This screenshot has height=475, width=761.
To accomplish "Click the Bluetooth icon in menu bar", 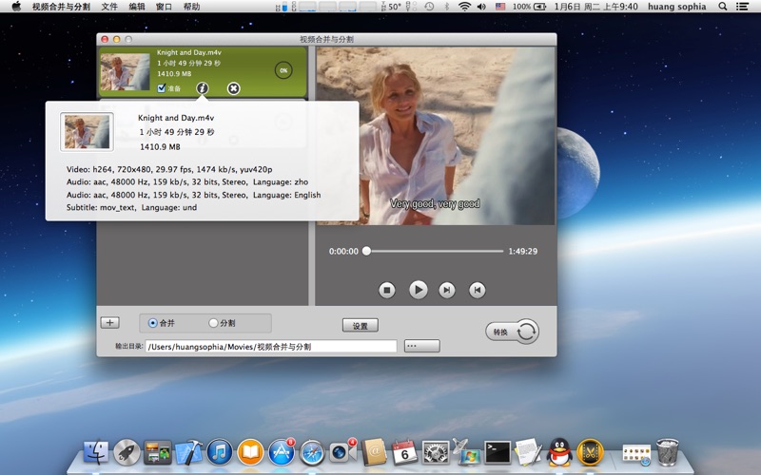I will [x=447, y=7].
